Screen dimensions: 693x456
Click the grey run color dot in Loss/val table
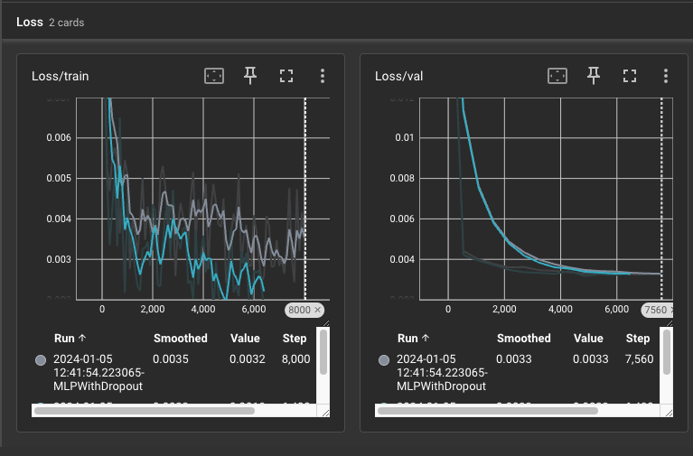pos(384,360)
